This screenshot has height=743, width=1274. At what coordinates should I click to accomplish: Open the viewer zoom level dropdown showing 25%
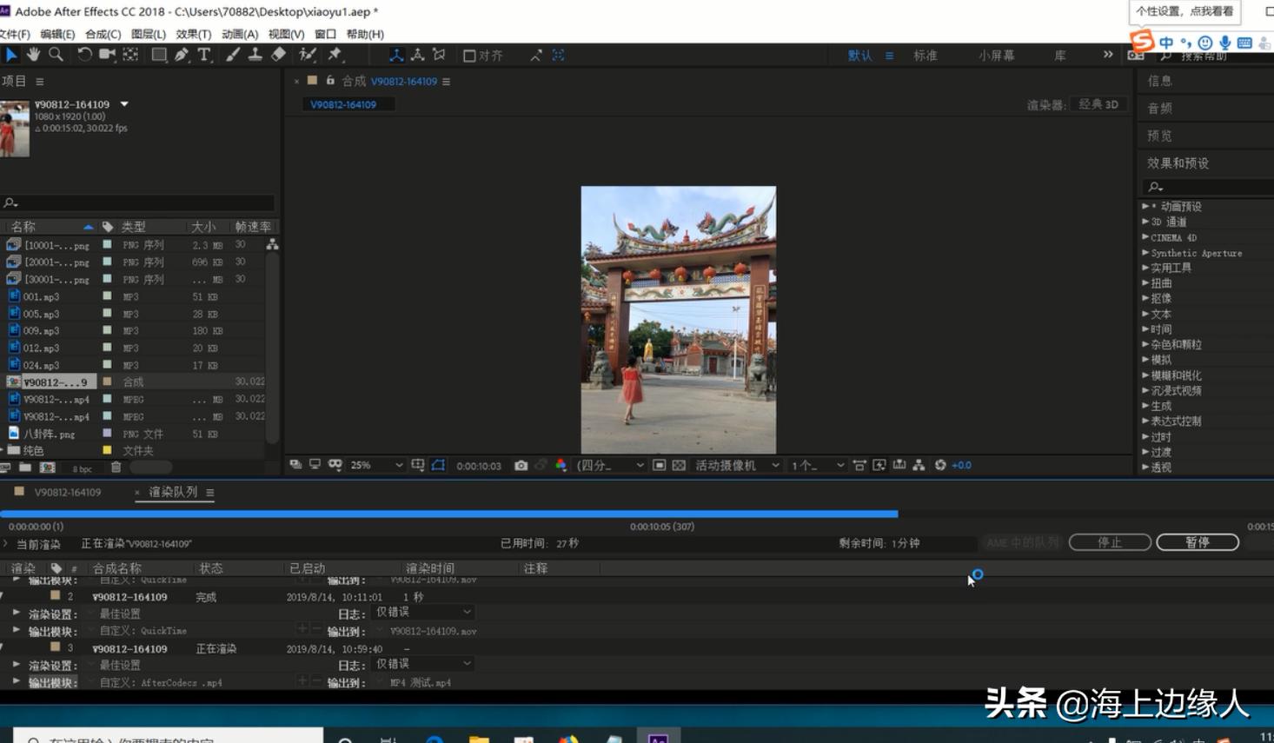374,465
